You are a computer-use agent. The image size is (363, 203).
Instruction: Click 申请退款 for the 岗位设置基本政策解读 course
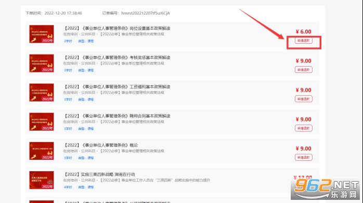pyautogui.click(x=304, y=41)
